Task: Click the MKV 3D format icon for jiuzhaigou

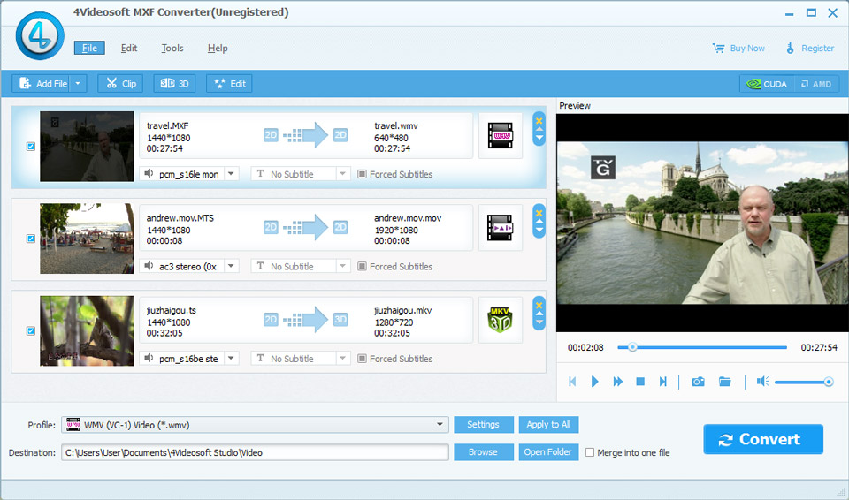Action: [501, 320]
